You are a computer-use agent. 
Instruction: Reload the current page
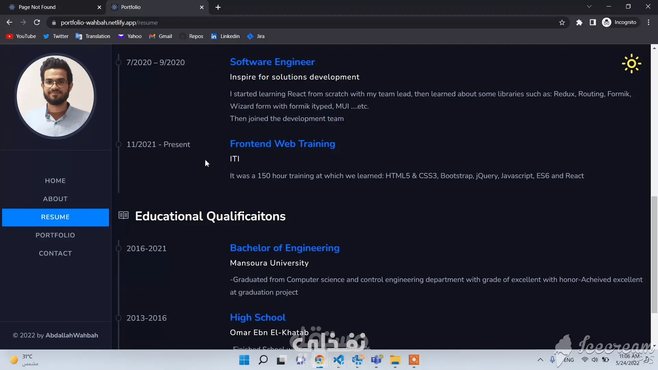[37, 23]
